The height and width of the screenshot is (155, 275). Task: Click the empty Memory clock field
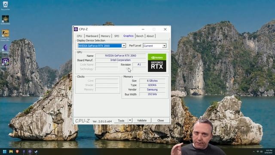click(x=107, y=90)
